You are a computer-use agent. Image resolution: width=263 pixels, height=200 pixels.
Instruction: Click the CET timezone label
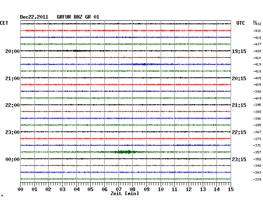[4, 23]
